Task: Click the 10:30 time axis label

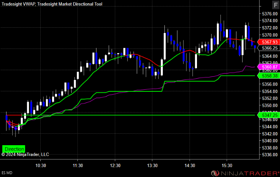Action: (41, 165)
